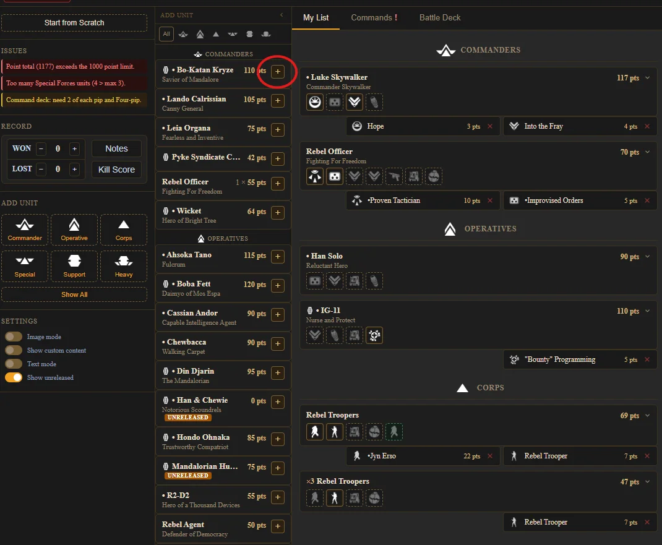Increase WON count with plus
The height and width of the screenshot is (545, 662).
(x=74, y=148)
